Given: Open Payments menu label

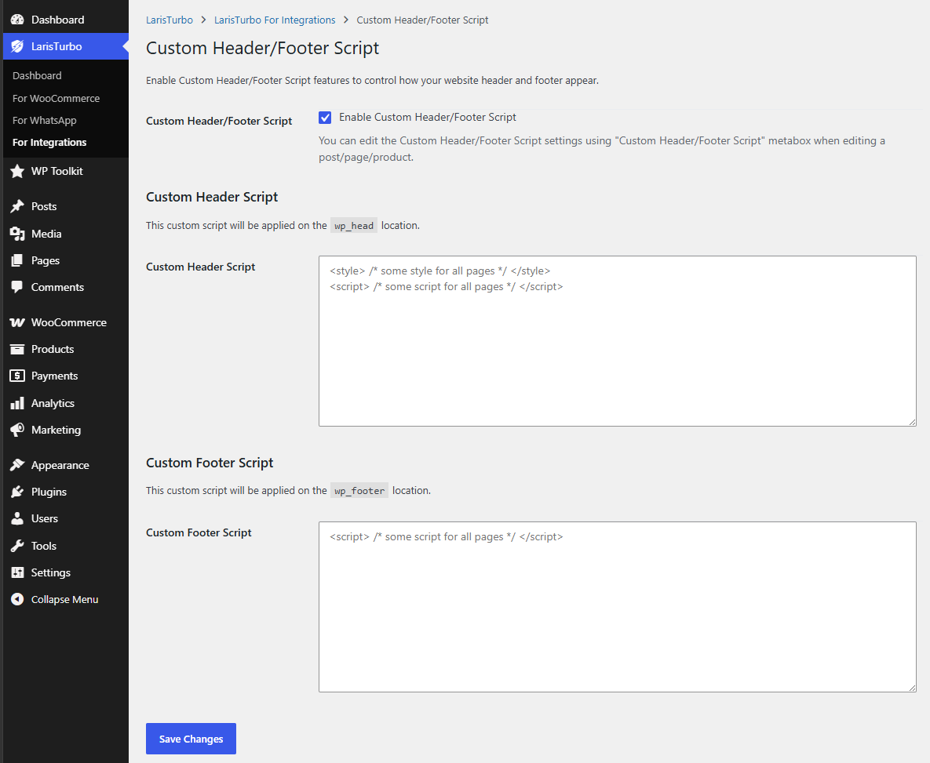Looking at the screenshot, I should pos(55,376).
